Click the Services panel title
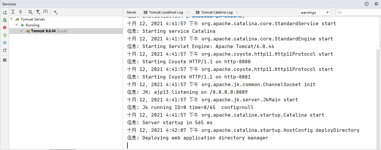This screenshot has height=150, width=381. (x=9, y=4)
